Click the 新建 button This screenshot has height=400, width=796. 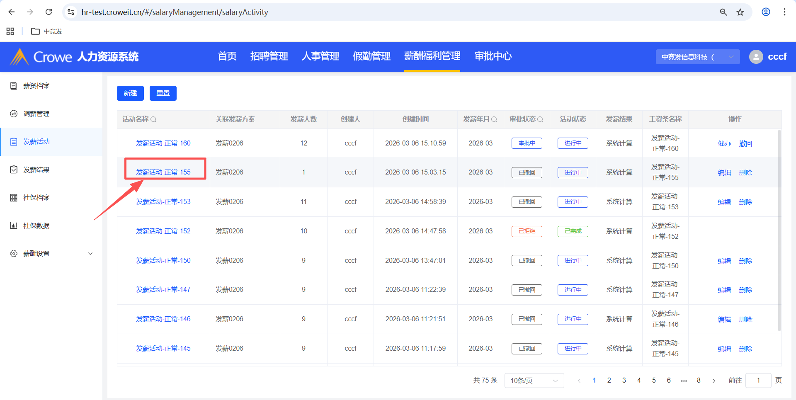tap(130, 93)
